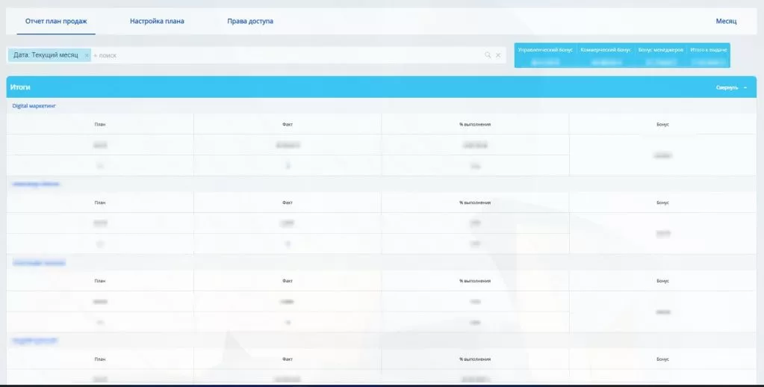This screenshot has height=387, width=764.
Task: Click the Бонус менеджеров summary cell
Action: [661, 49]
